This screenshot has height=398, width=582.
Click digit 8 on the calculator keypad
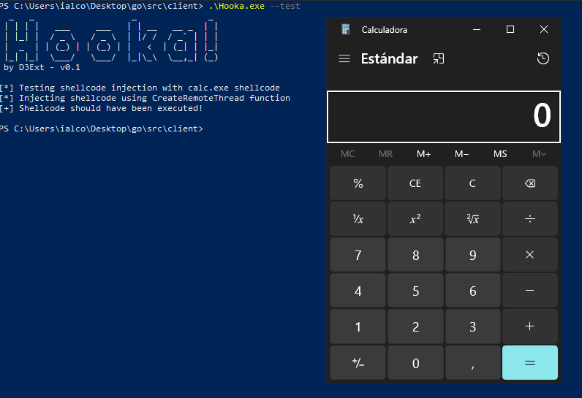coord(415,255)
